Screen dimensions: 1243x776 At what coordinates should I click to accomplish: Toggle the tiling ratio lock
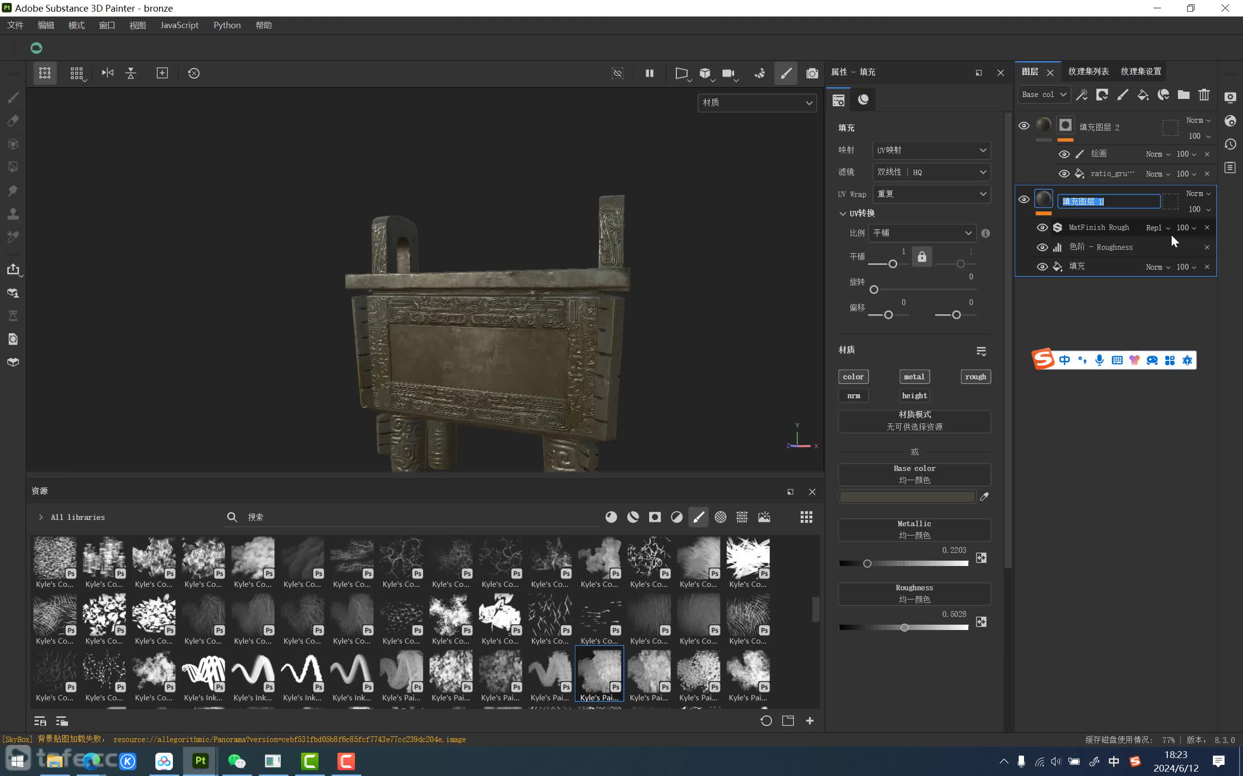(922, 257)
